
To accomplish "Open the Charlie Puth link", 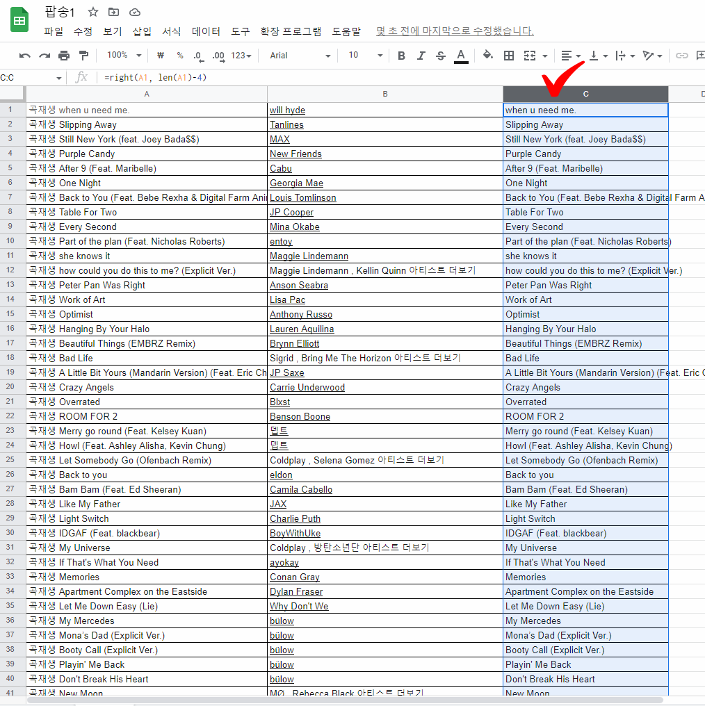I will pyautogui.click(x=295, y=518).
